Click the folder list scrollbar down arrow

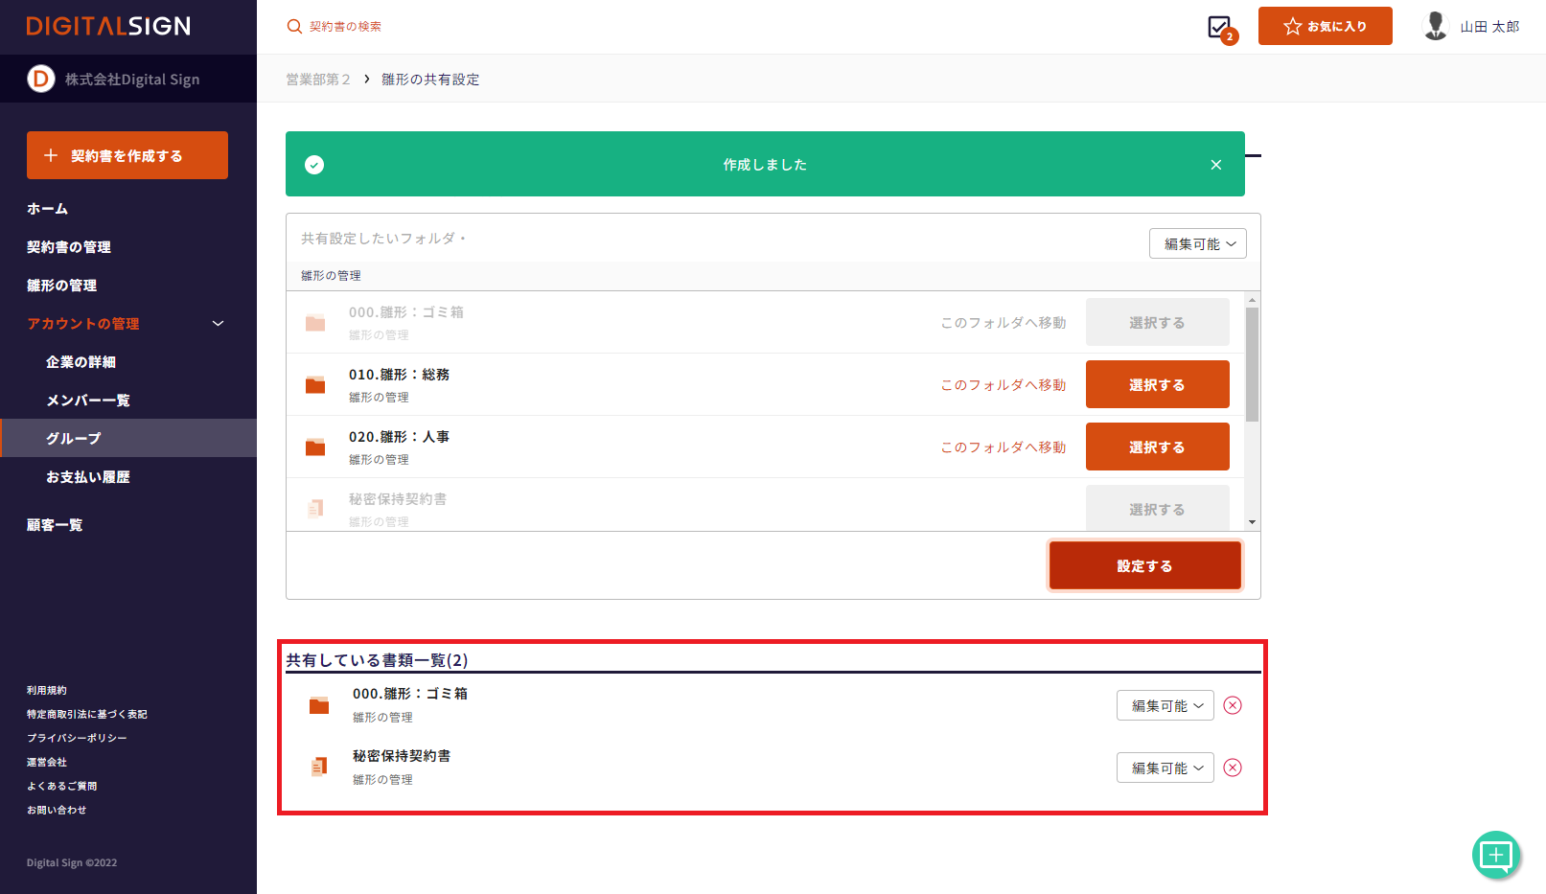[x=1252, y=522]
